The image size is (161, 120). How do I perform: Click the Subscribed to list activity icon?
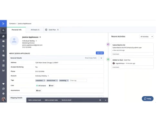pos(108,44)
